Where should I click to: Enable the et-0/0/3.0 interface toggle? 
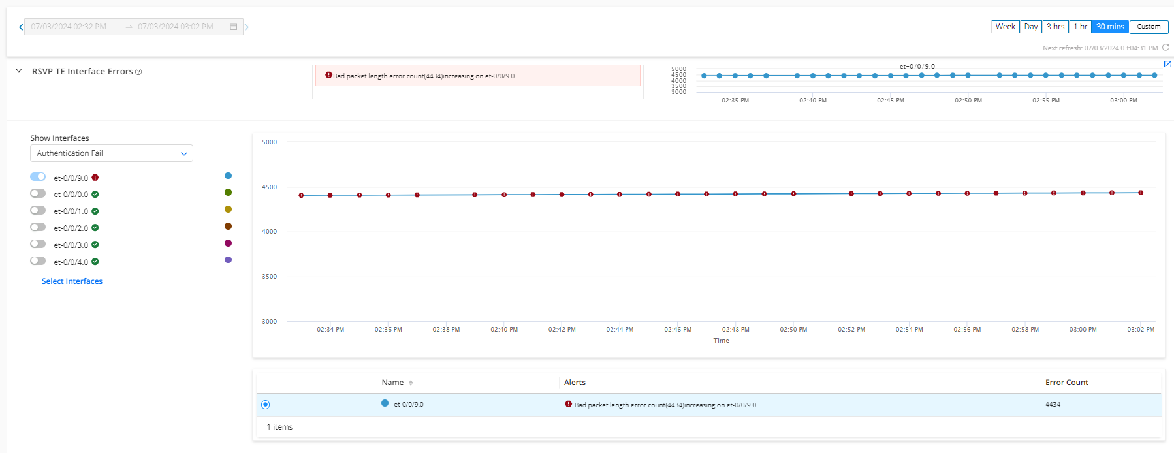pyautogui.click(x=38, y=244)
